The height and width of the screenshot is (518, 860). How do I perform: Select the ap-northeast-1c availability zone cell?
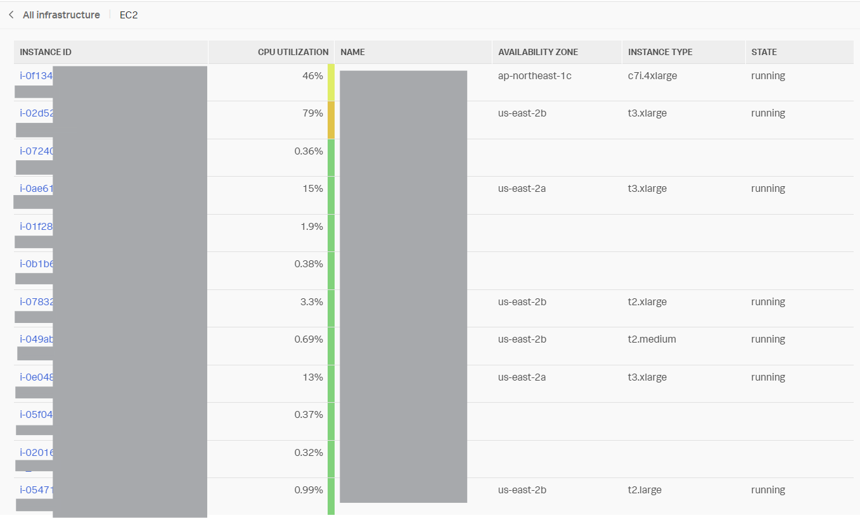535,76
